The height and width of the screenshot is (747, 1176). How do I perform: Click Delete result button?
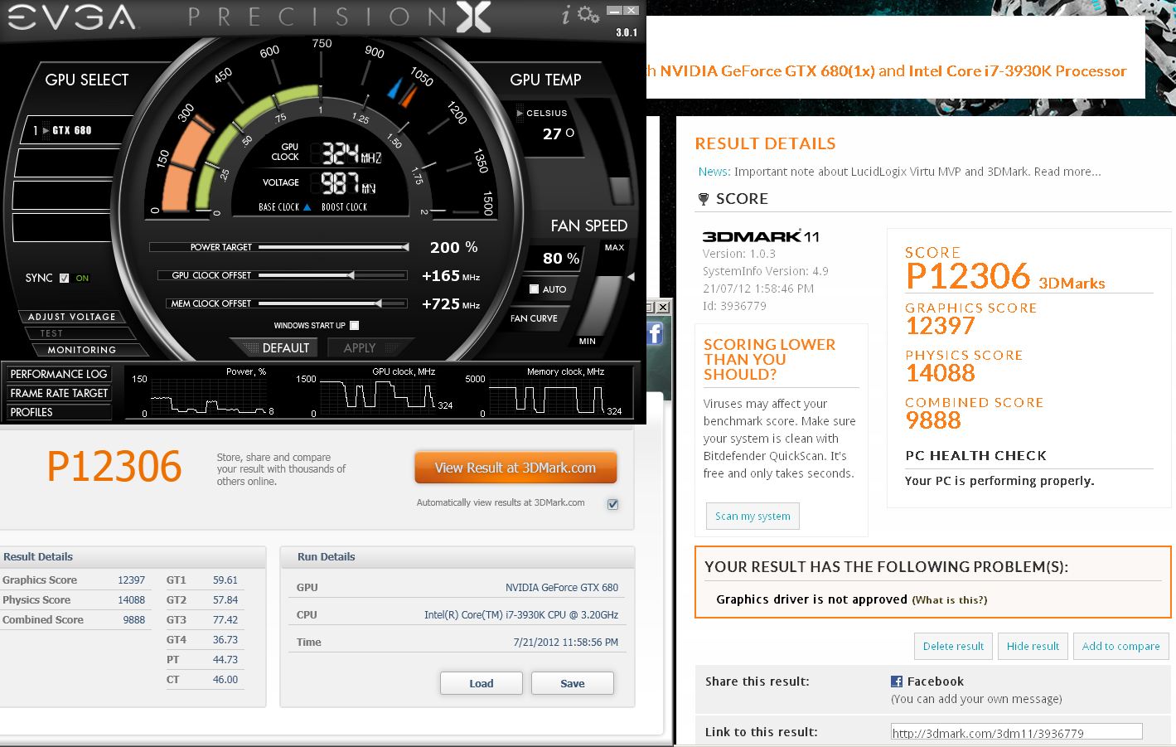(x=953, y=646)
